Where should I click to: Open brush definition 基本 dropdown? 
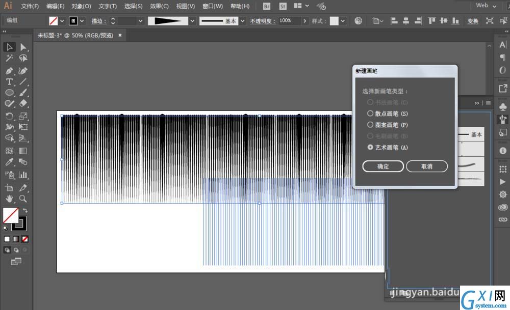[243, 21]
